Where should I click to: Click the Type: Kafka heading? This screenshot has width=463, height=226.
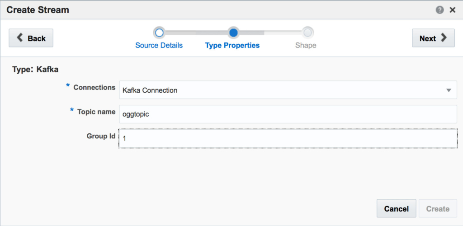[35, 70]
